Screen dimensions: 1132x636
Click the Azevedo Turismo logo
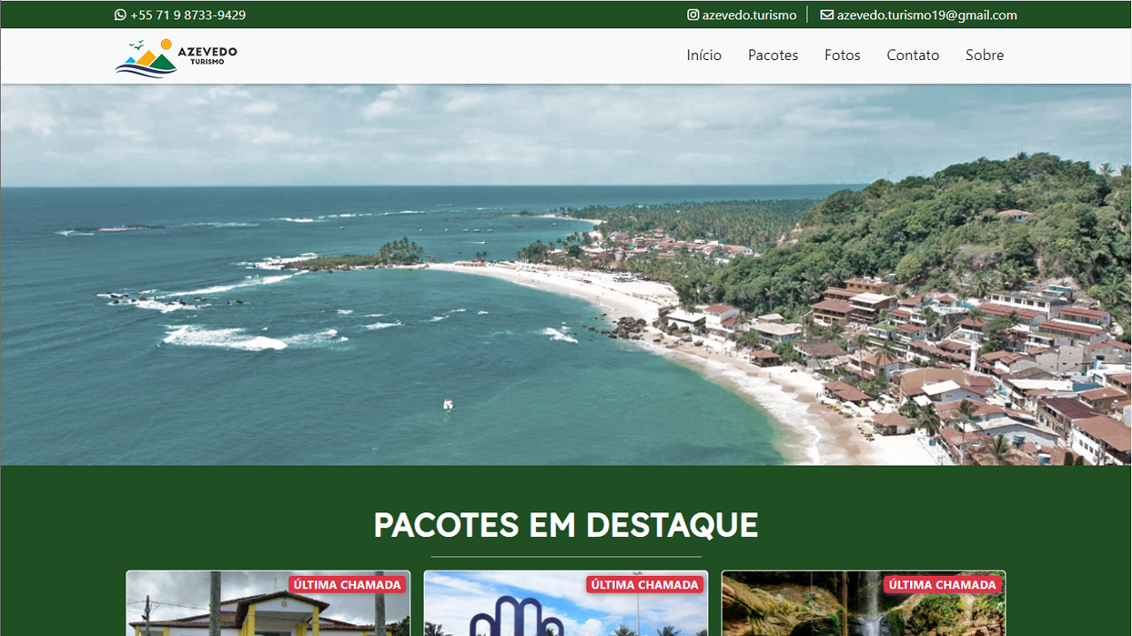[x=176, y=57]
